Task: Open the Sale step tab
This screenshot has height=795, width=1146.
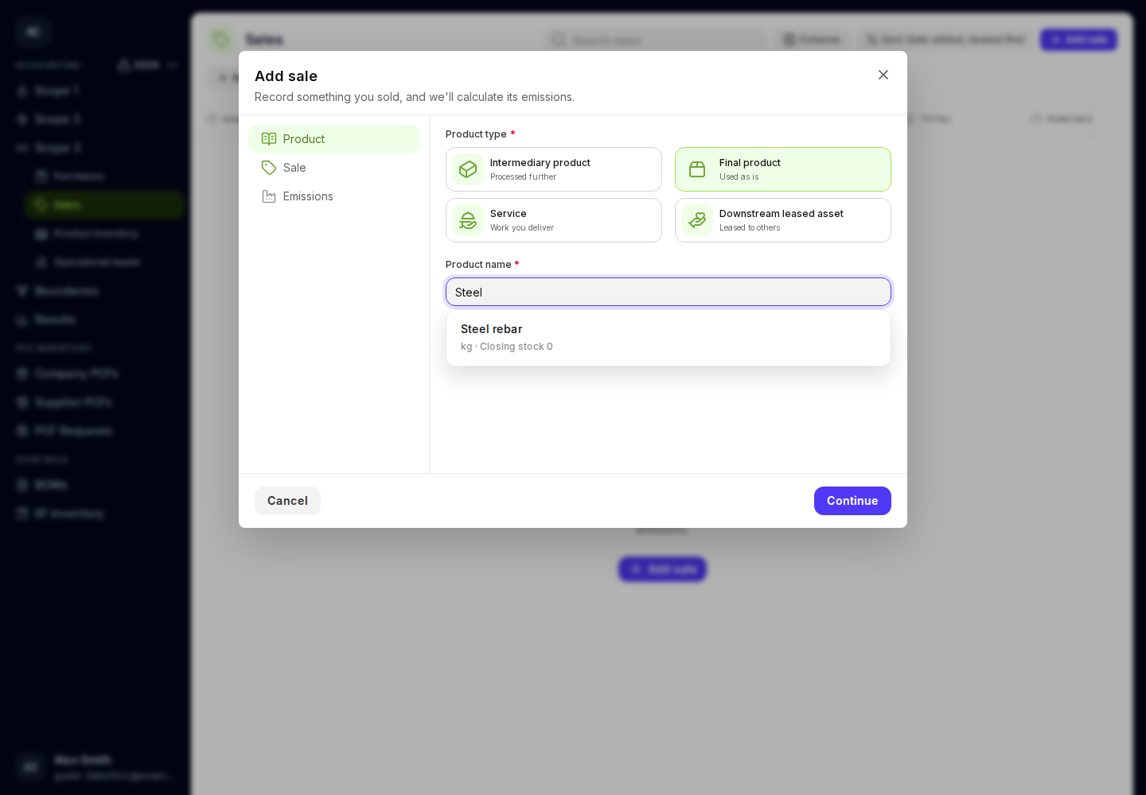Action: point(334,168)
